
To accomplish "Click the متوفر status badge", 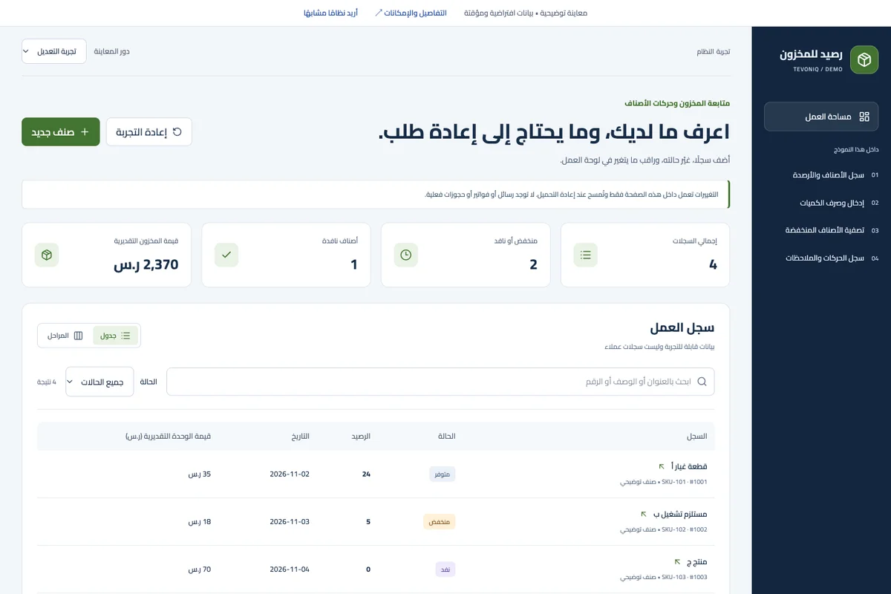I will pyautogui.click(x=443, y=474).
